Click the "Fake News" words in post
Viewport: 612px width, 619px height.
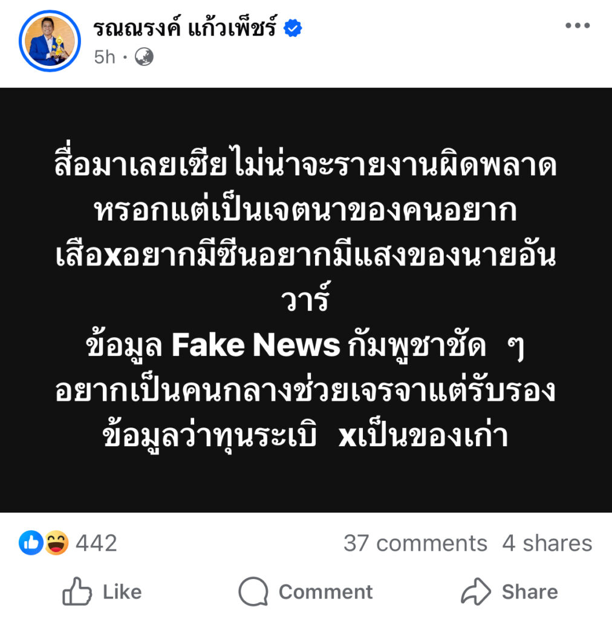[256, 345]
